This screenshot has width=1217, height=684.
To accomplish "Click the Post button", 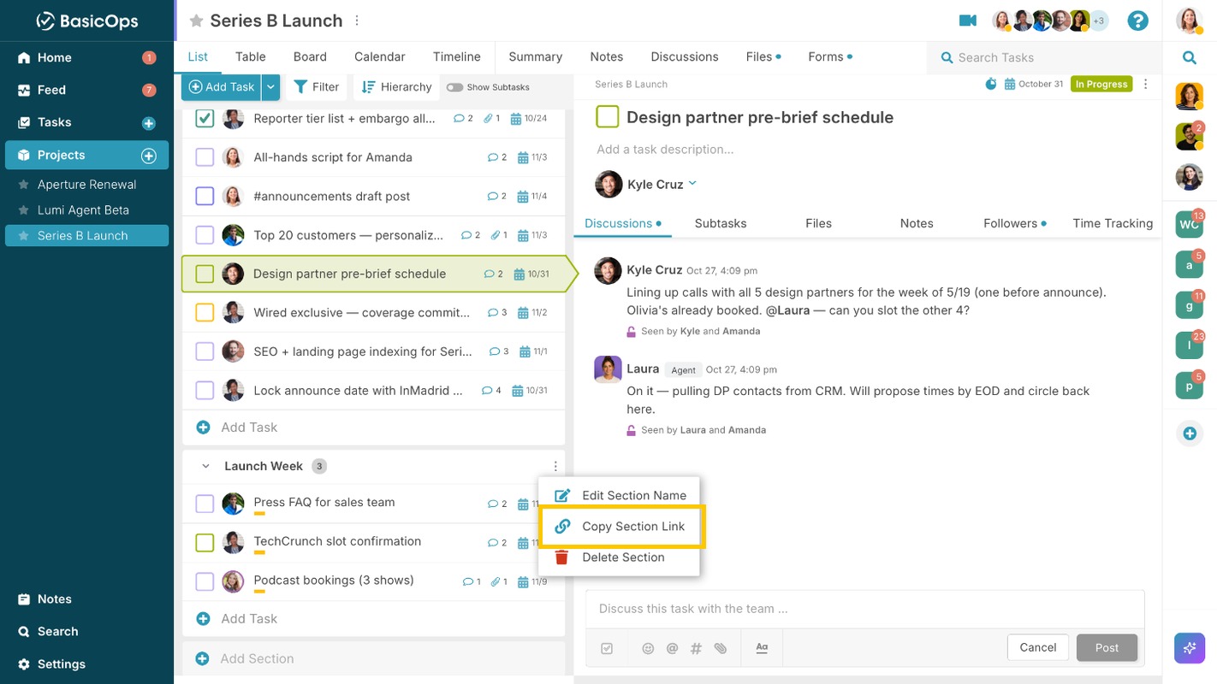I will point(1107,647).
